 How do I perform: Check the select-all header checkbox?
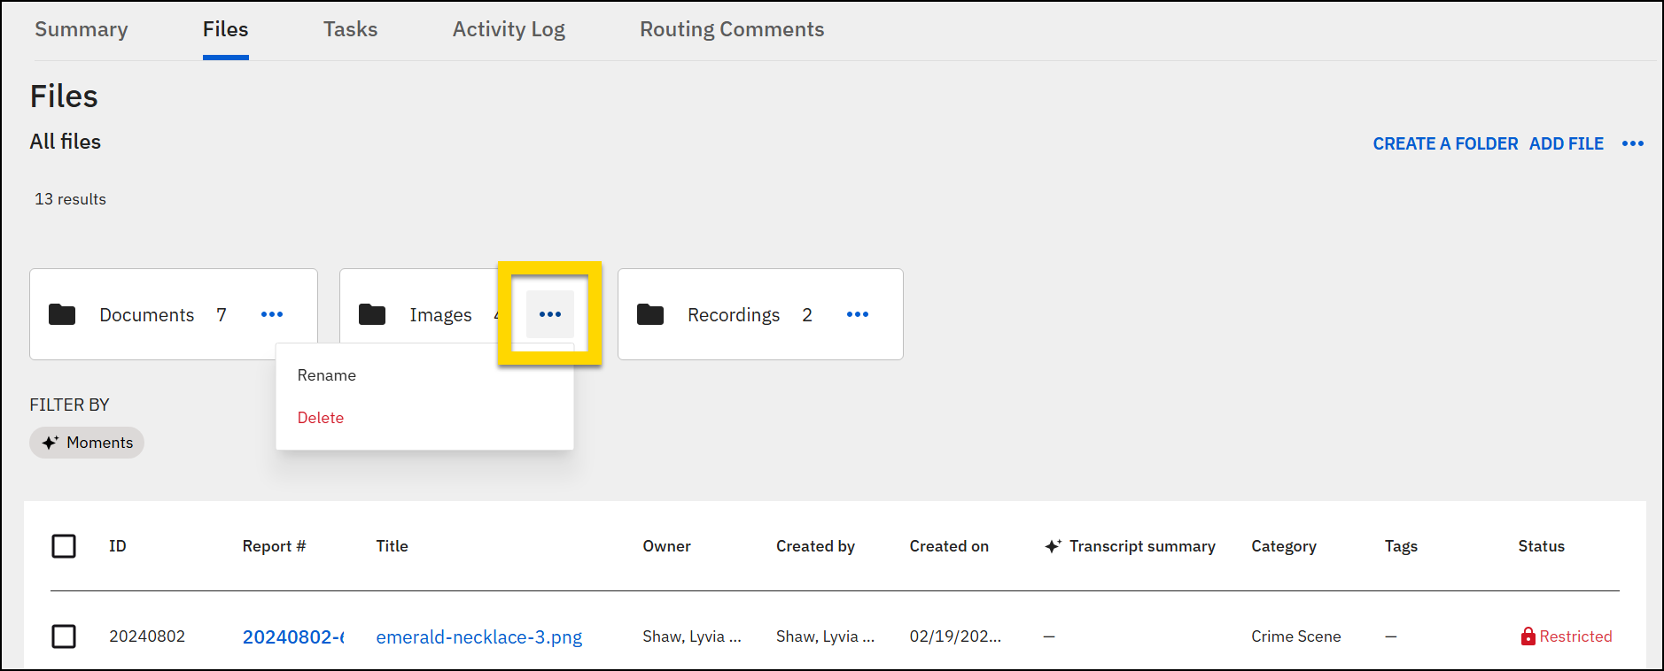point(64,546)
